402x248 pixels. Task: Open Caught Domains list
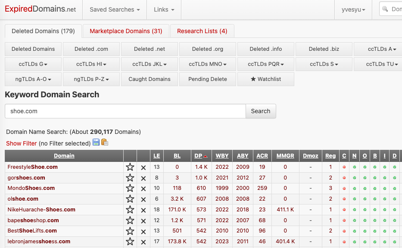tap(150, 79)
